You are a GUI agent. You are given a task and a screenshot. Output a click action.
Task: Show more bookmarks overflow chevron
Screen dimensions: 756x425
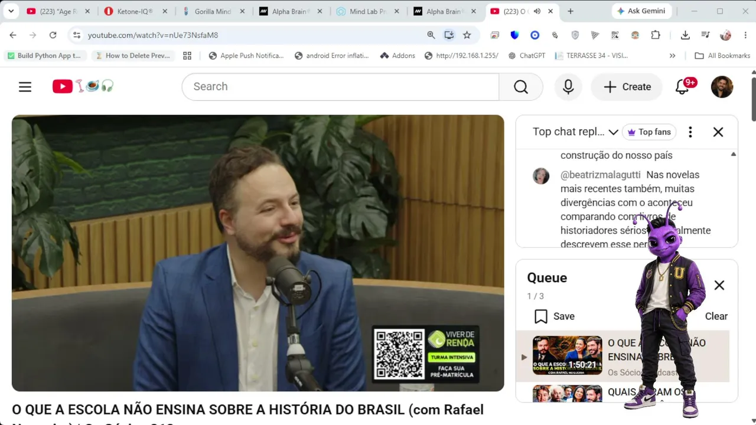(x=672, y=56)
